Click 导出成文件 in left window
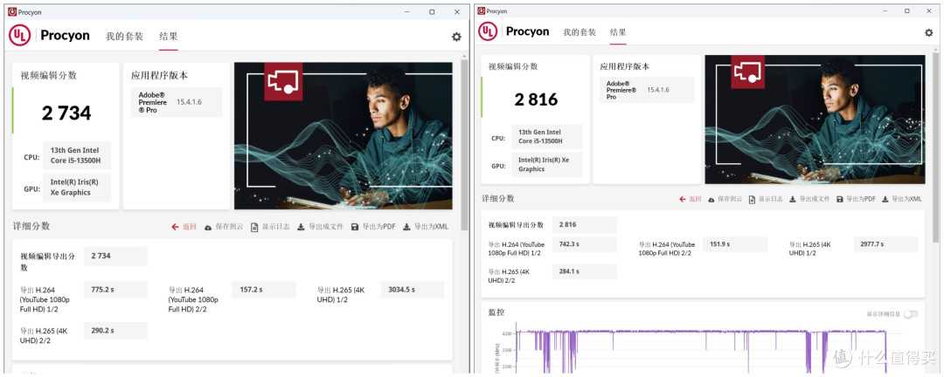Screen dimensions: 944x377 coord(320,227)
